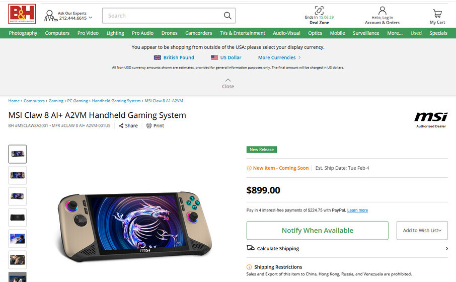Click the Print icon
The height and width of the screenshot is (282, 456).
[149, 126]
